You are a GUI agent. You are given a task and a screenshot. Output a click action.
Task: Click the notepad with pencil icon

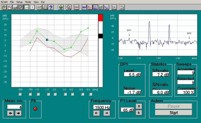40,7
